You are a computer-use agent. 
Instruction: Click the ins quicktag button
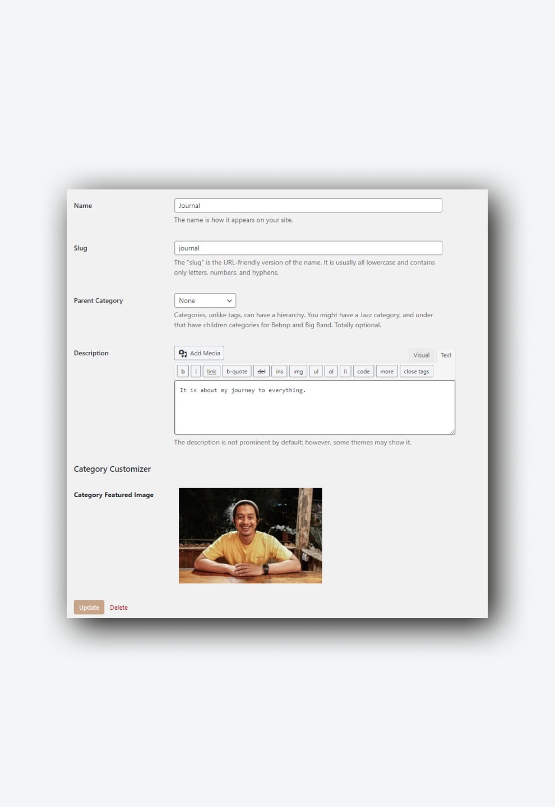279,372
